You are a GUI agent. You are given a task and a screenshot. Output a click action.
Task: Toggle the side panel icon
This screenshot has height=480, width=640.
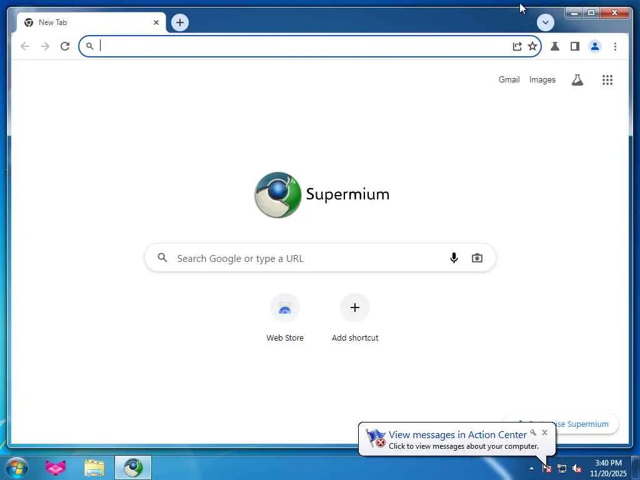point(575,46)
